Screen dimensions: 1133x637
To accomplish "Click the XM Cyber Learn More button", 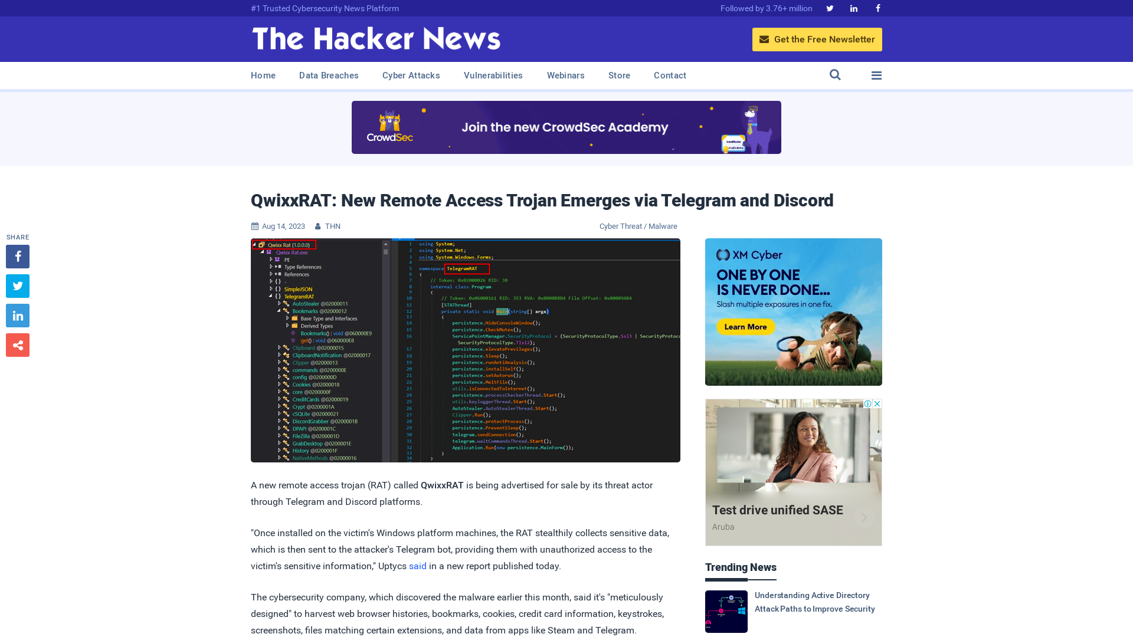I will (x=744, y=326).
